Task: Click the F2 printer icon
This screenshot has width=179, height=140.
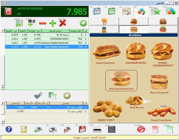Action: (53, 129)
